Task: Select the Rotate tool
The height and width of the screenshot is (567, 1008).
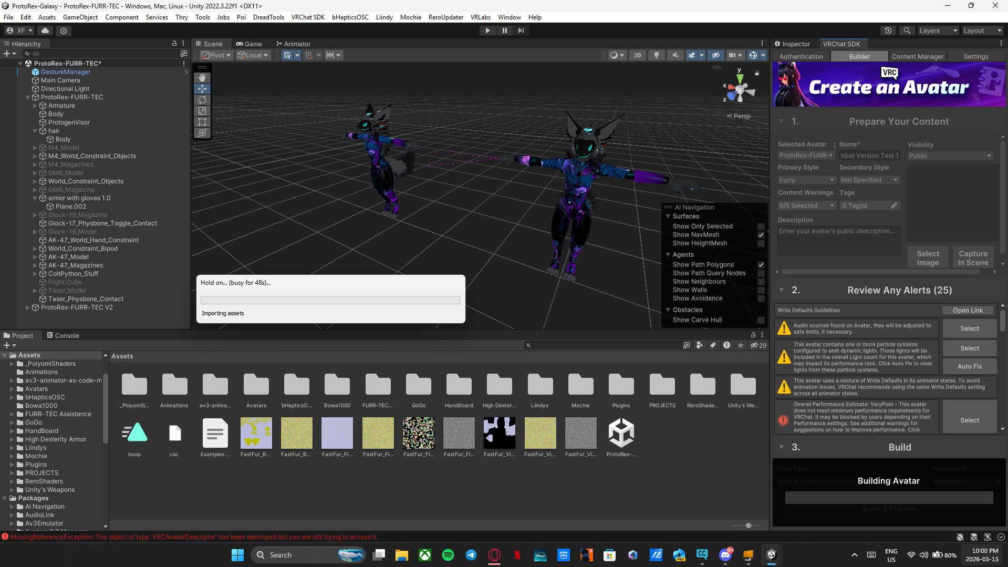Action: click(x=202, y=100)
